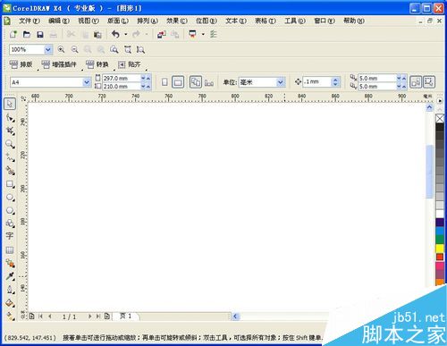
Task: Zoom to page width
Action: pyautogui.click(x=128, y=49)
